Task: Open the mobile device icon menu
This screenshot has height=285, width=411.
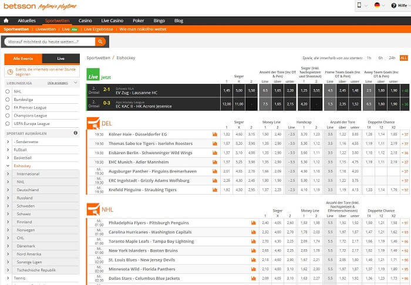Action: [359, 5]
